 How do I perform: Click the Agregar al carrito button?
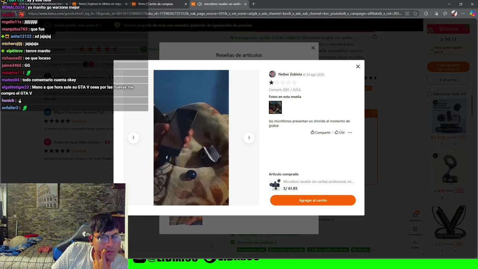click(x=313, y=200)
